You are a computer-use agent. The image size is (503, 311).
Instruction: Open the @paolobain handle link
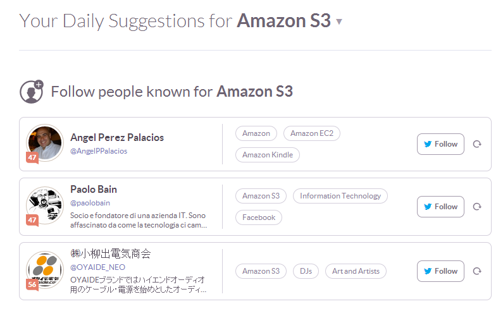point(90,203)
